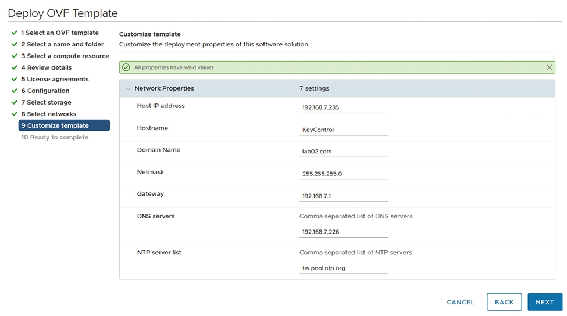This screenshot has height=316, width=567.
Task: Open step 3 Select a compute resource
Action: pyautogui.click(x=65, y=56)
